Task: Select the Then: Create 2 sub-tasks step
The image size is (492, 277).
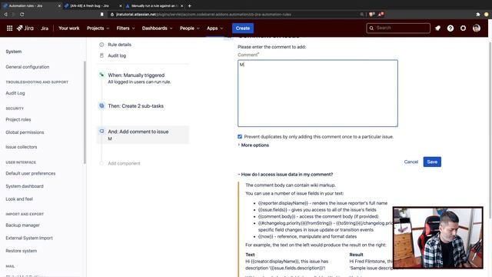Action: tap(143, 106)
